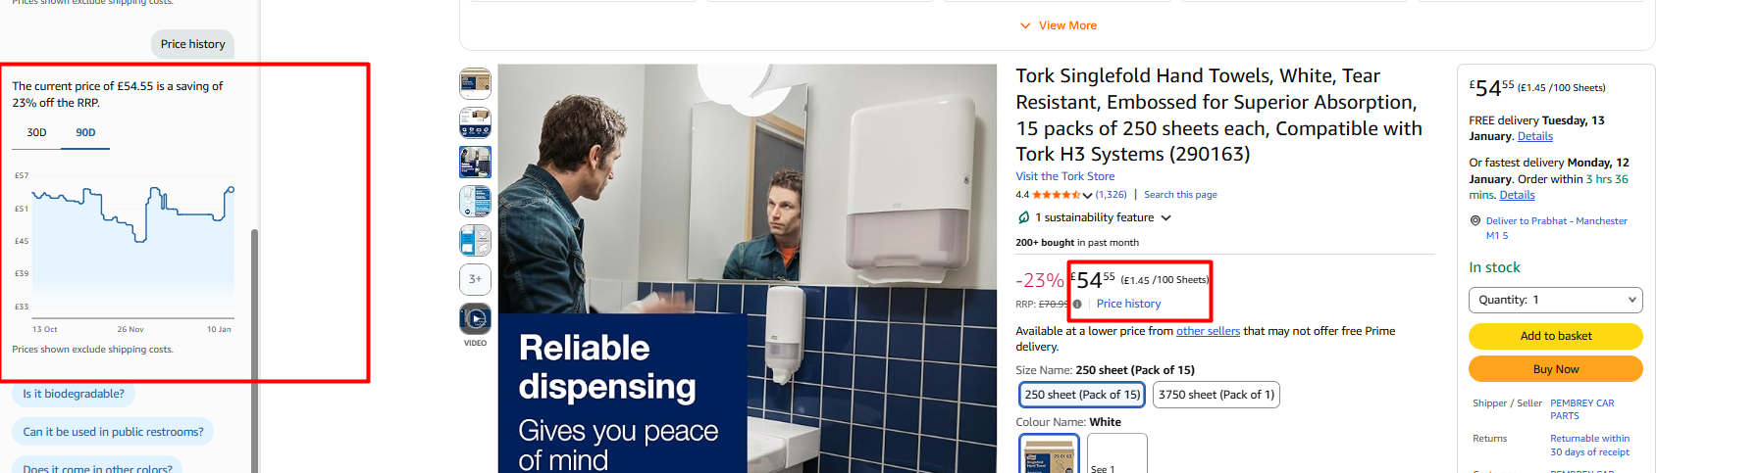Expand View More section
The image size is (1760, 473).
pos(1058,25)
